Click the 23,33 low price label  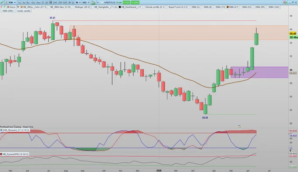(x=205, y=118)
